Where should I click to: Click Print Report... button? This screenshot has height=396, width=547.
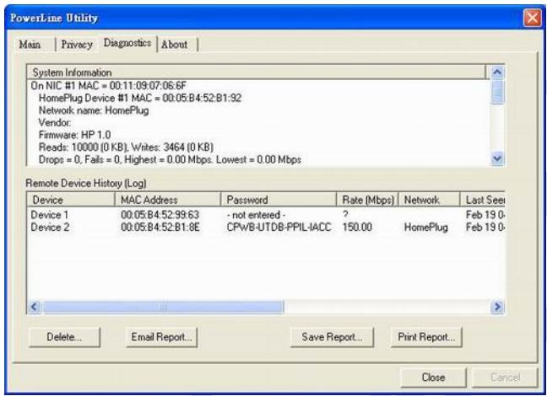pyautogui.click(x=426, y=337)
